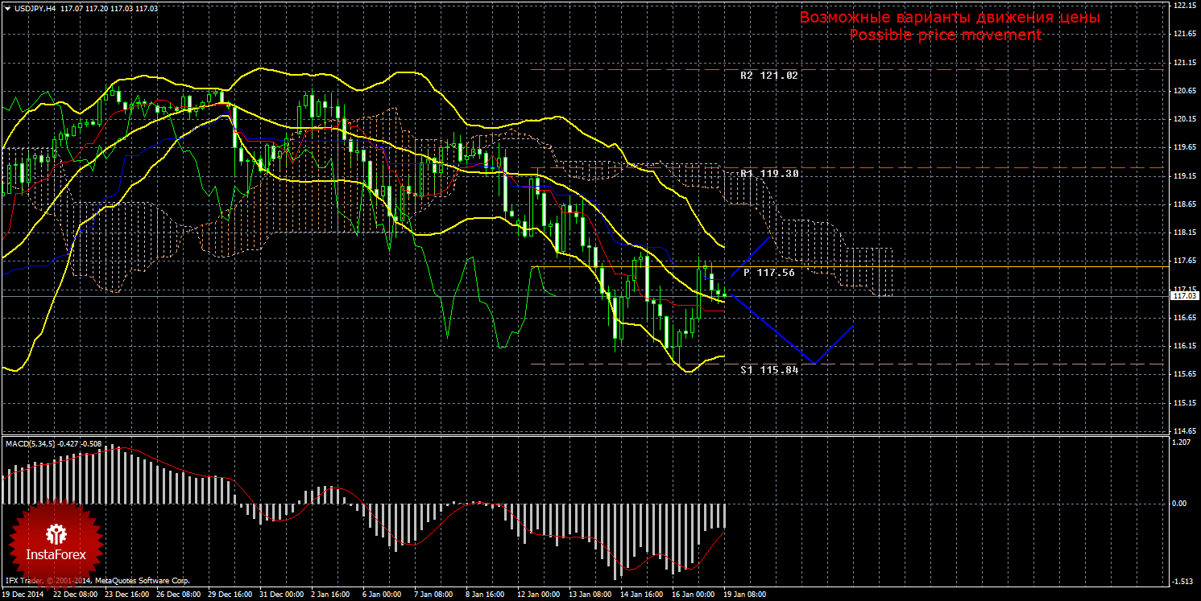1201x601 pixels.
Task: Click the 19 Jan 08:00 time axis label
Action: point(744,595)
